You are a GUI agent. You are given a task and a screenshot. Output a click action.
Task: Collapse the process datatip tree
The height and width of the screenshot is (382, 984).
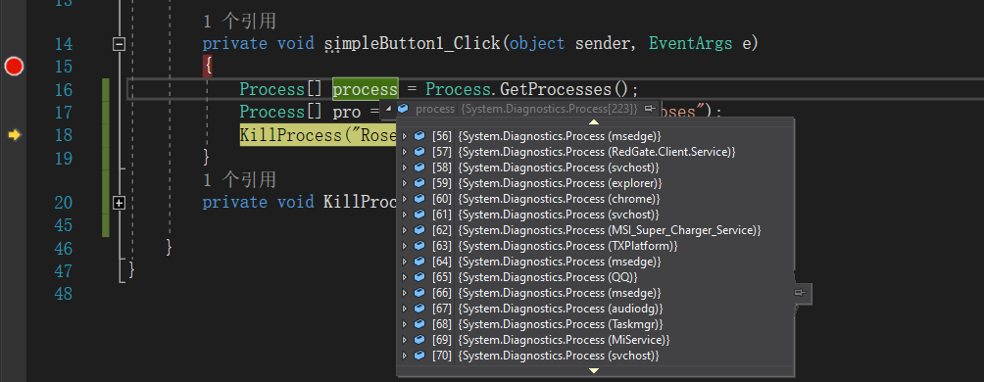tap(388, 109)
